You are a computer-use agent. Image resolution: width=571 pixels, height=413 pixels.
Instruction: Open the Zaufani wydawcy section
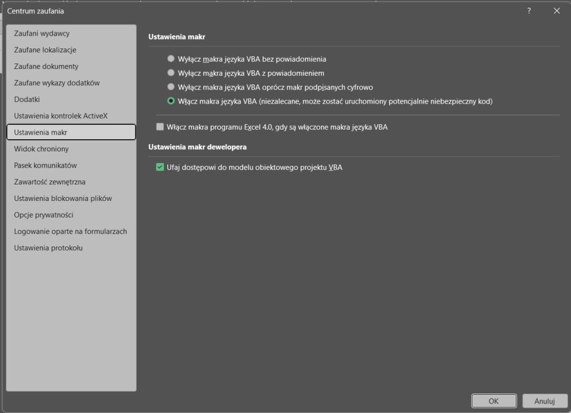(x=41, y=33)
